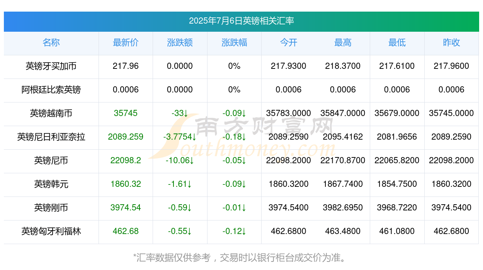Click latest price 217.96
Image resolution: width=483 pixels, height=270 pixels.
pos(126,66)
